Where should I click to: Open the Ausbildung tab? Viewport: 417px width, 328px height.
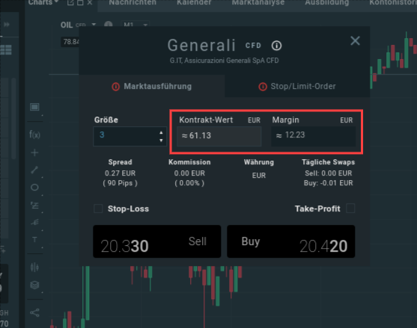point(327,3)
